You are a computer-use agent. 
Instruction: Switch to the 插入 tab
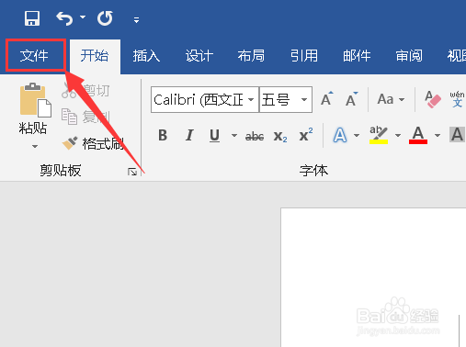click(146, 56)
